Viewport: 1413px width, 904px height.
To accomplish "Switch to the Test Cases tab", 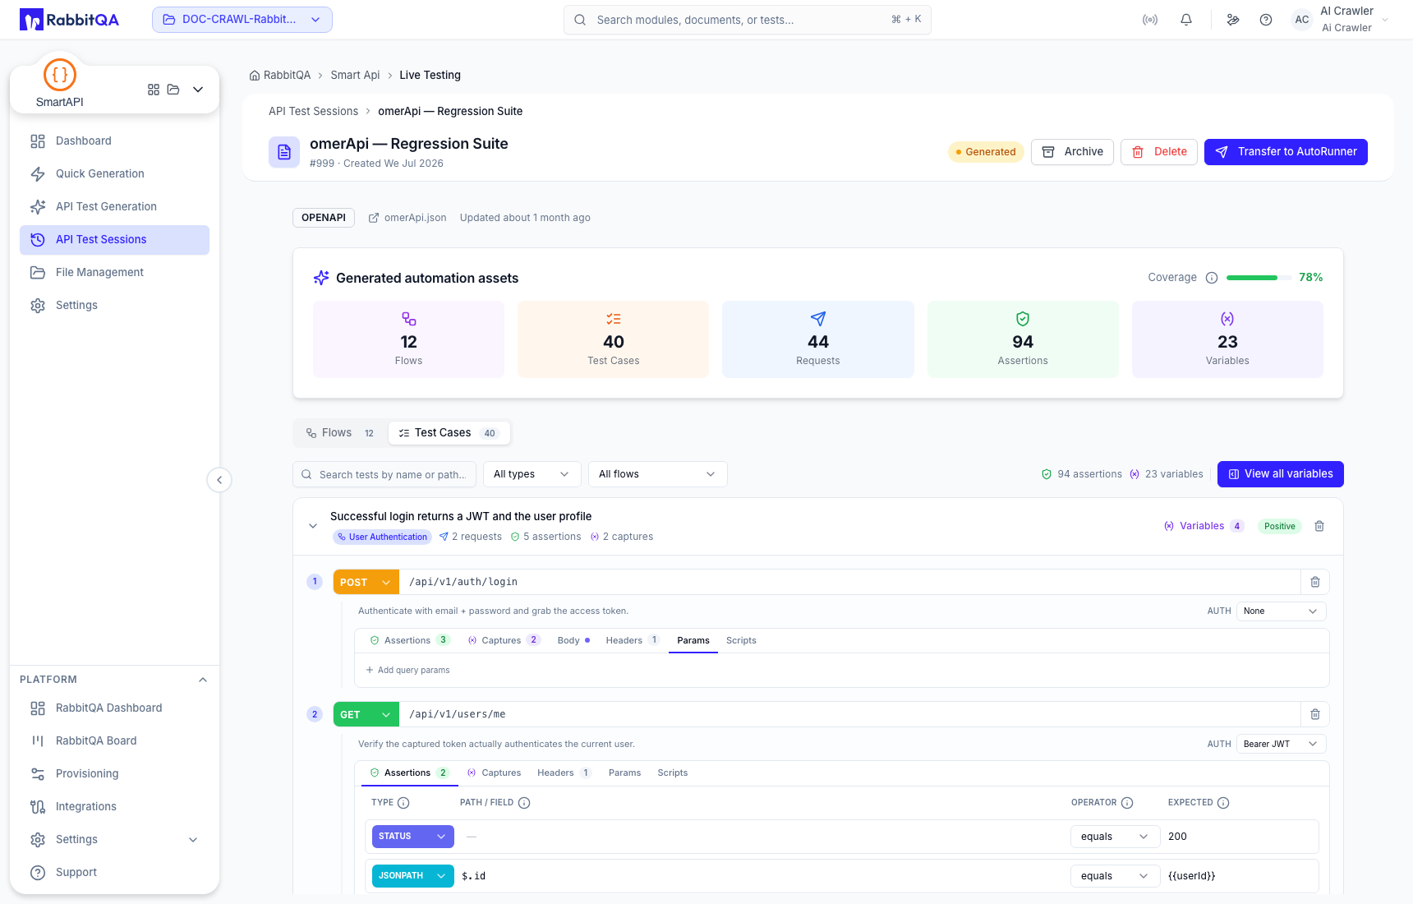I will point(449,433).
